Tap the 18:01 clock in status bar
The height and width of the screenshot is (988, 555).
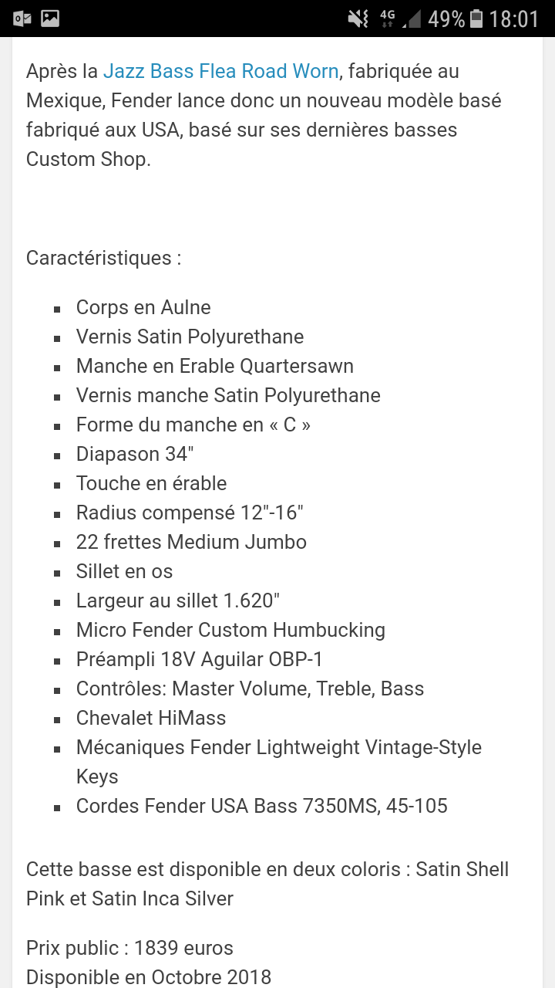click(514, 19)
